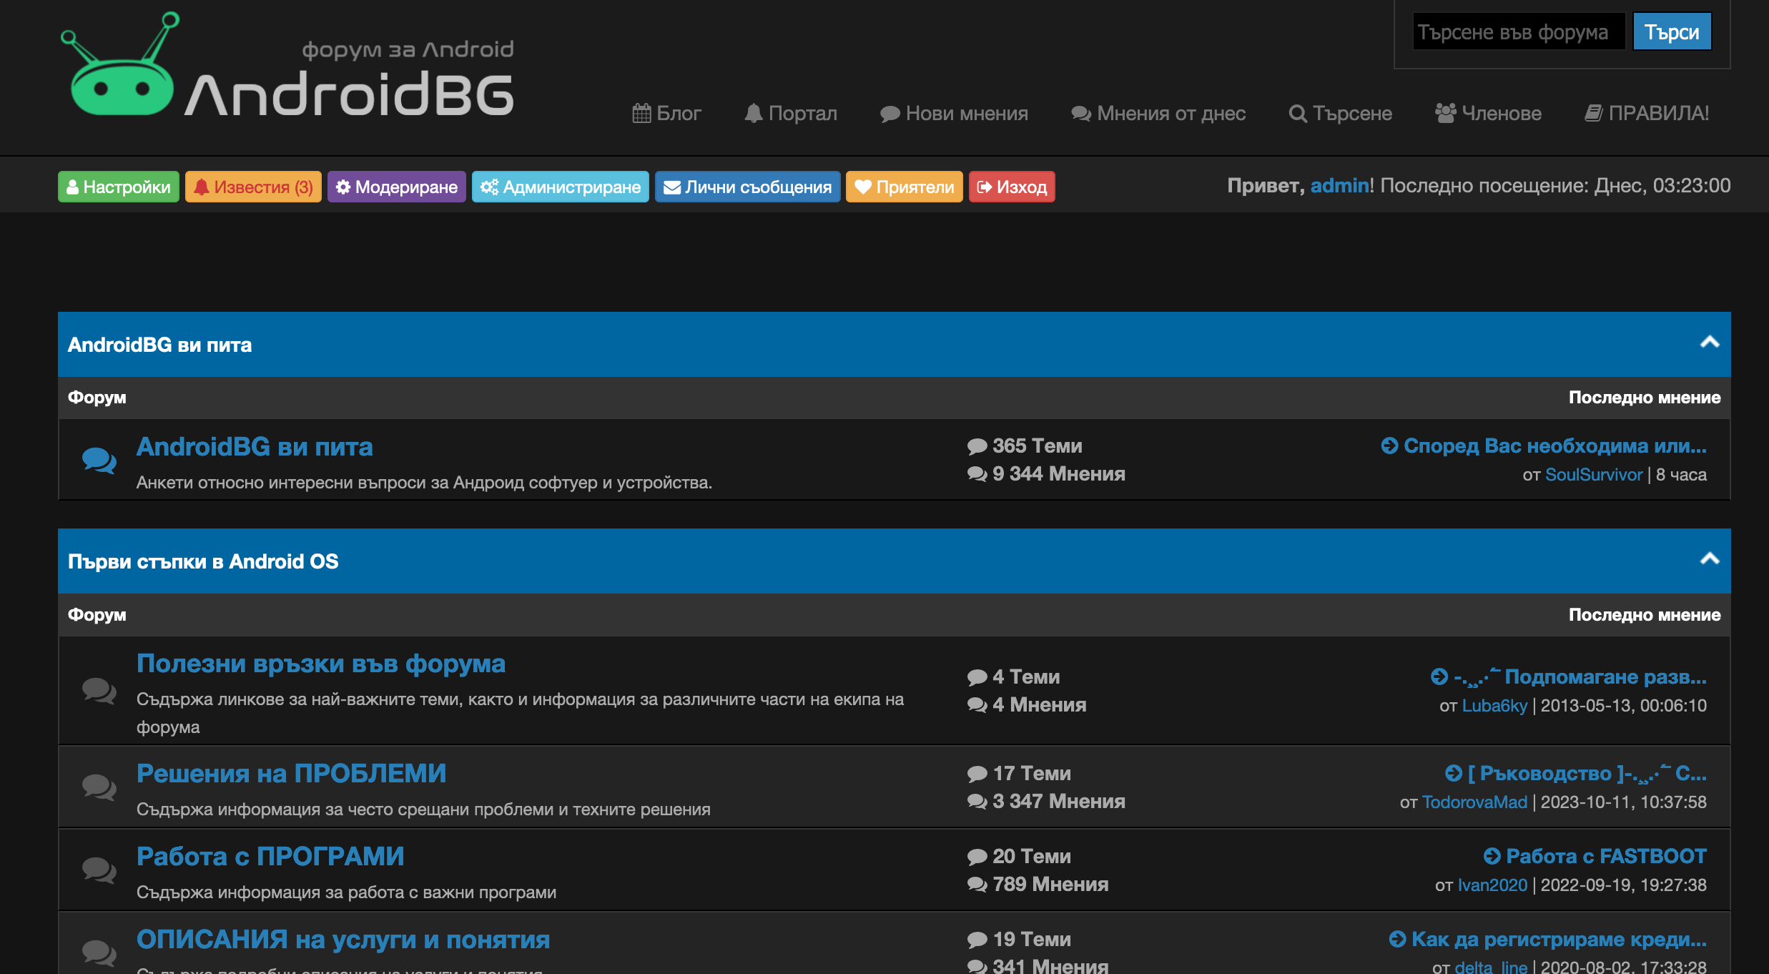Go to the Членове page
This screenshot has width=1769, height=974.
tap(1488, 113)
